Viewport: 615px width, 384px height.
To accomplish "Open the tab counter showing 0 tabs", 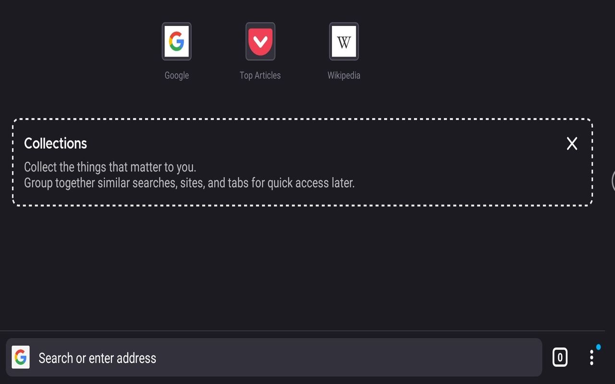I will [x=560, y=358].
